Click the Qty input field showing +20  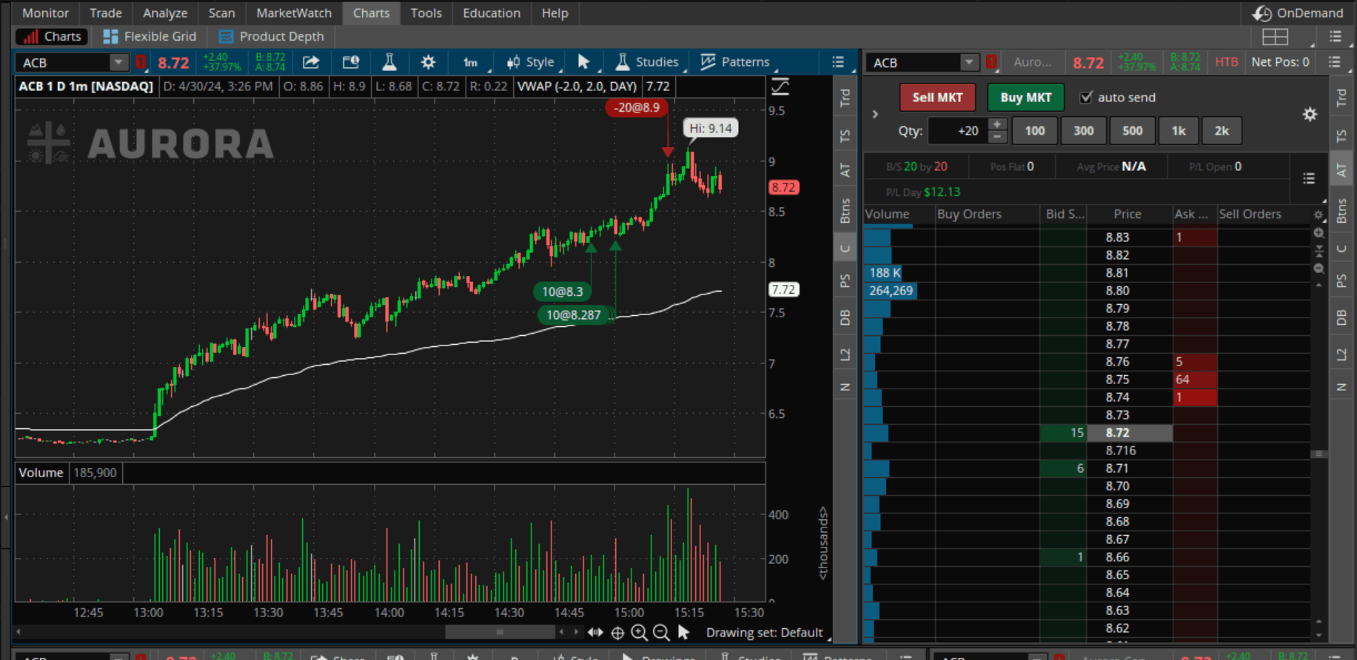point(958,131)
